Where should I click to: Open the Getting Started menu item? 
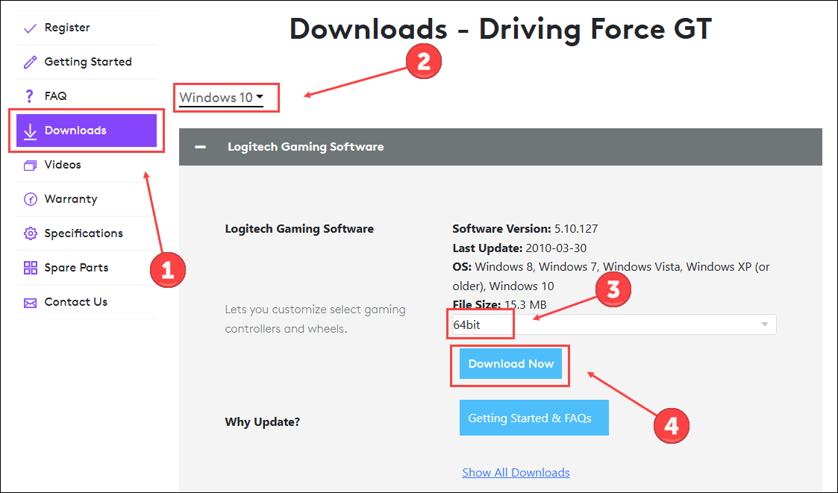[x=87, y=62]
